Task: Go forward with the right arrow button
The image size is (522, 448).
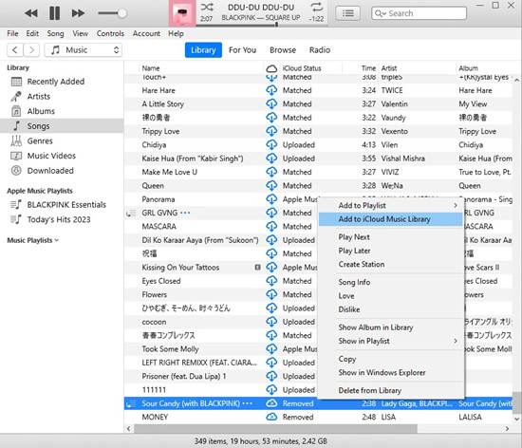Action: [31, 50]
